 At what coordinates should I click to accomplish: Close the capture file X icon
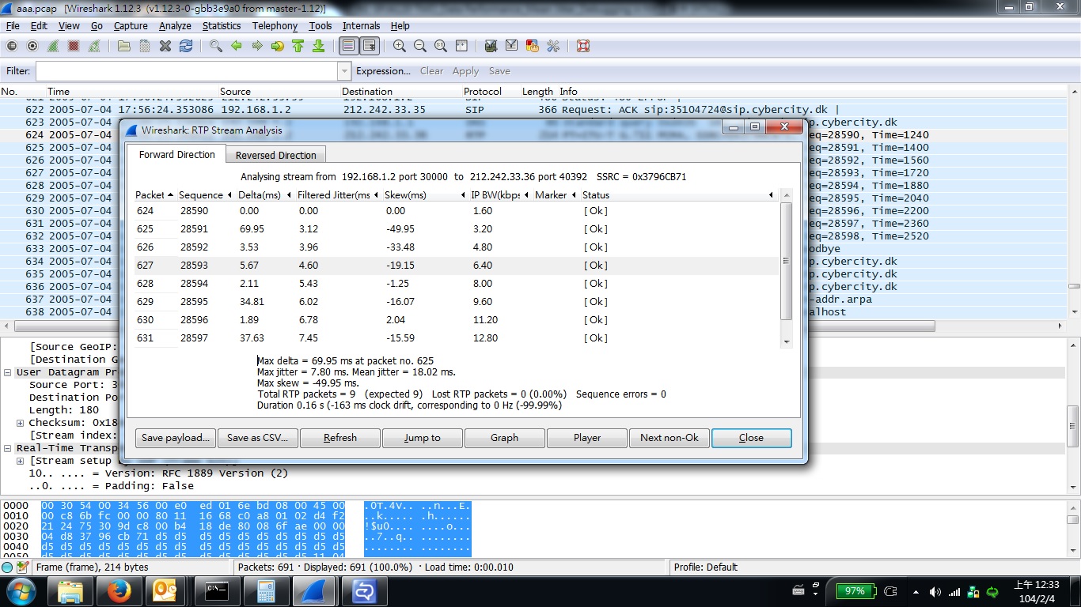click(x=165, y=46)
